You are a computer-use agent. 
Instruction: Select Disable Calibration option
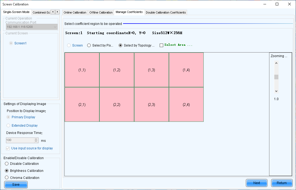tap(7, 164)
